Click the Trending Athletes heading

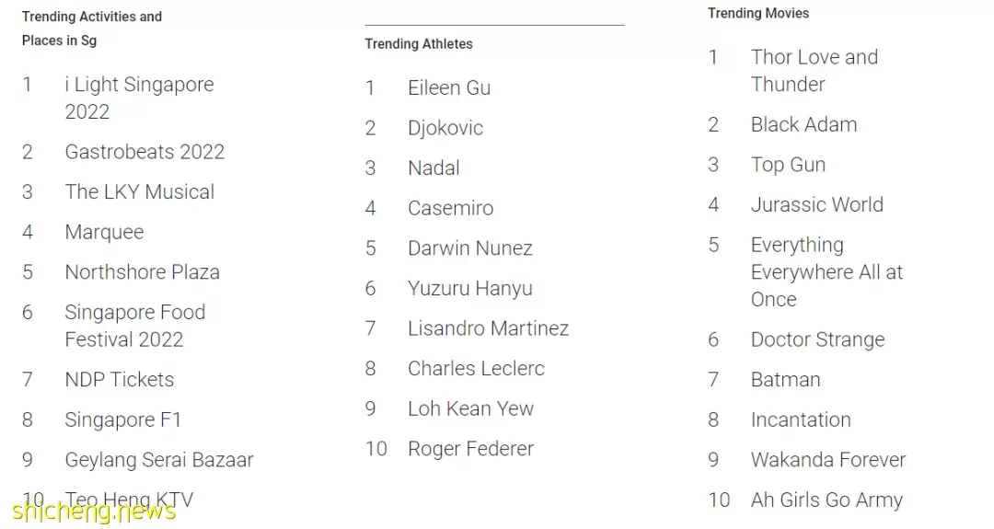419,44
